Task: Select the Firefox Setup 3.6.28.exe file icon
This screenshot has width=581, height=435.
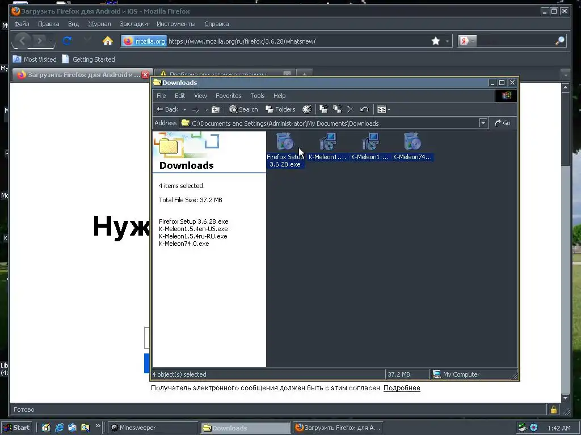Action: click(285, 142)
